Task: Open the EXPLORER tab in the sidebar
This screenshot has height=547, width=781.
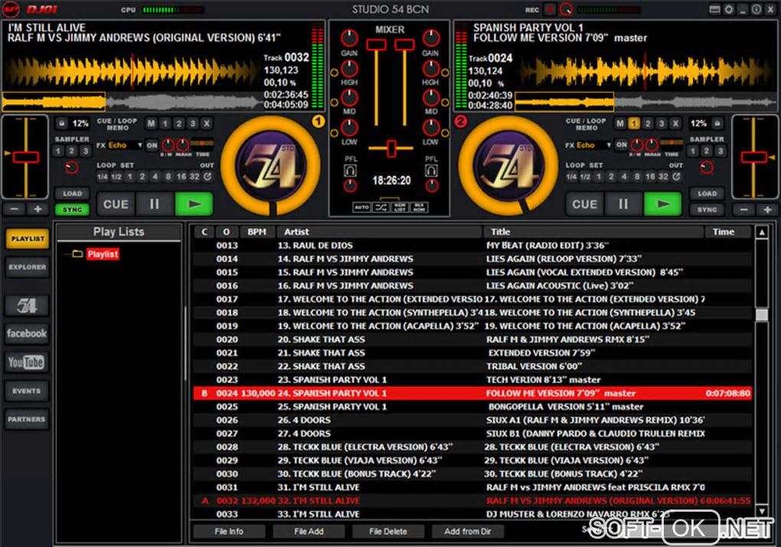Action: (28, 267)
